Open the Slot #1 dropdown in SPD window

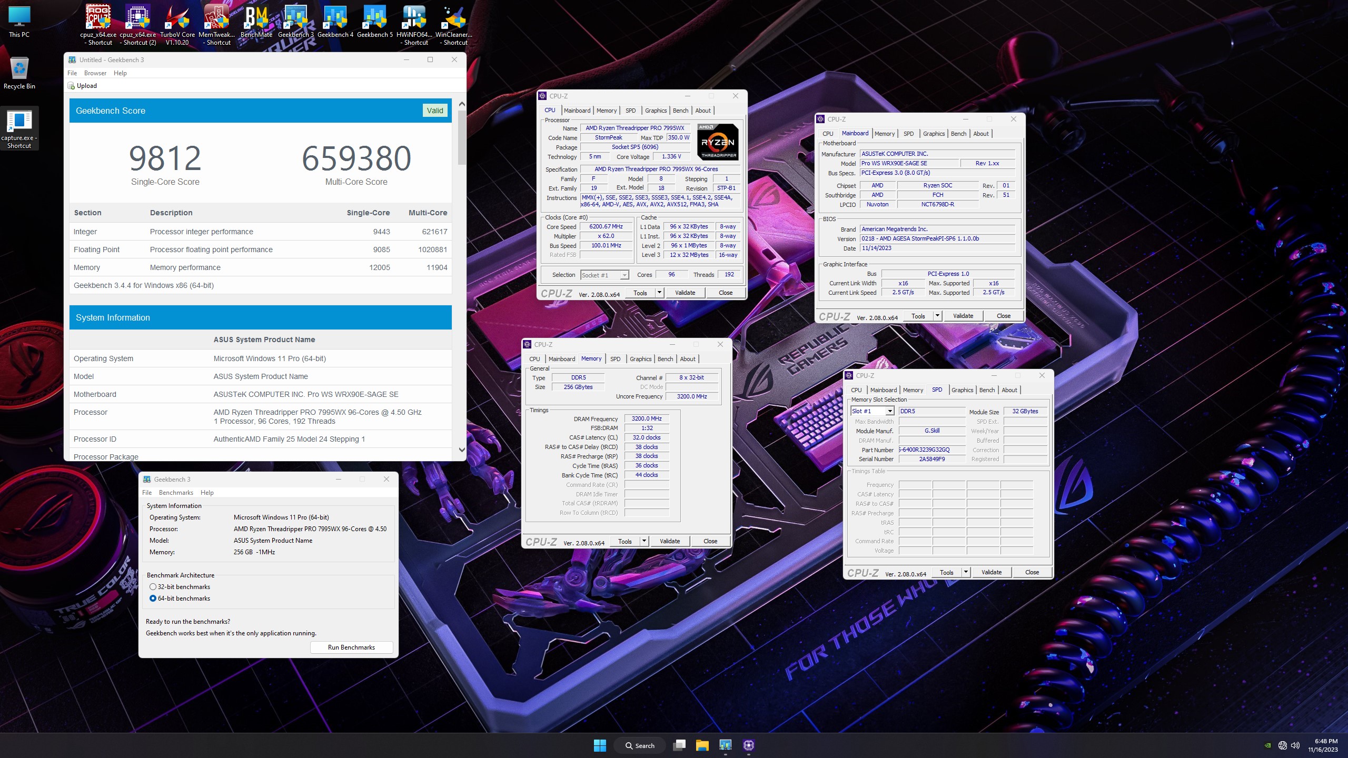(873, 411)
